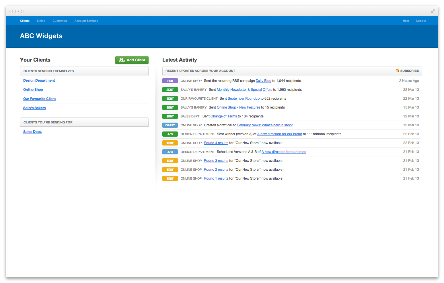Click the TEST badge for Round 4 results
The width and height of the screenshot is (444, 283).
170,143
